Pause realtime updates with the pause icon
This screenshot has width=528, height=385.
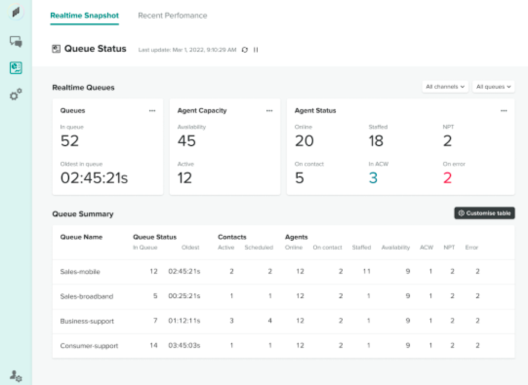[x=256, y=50]
